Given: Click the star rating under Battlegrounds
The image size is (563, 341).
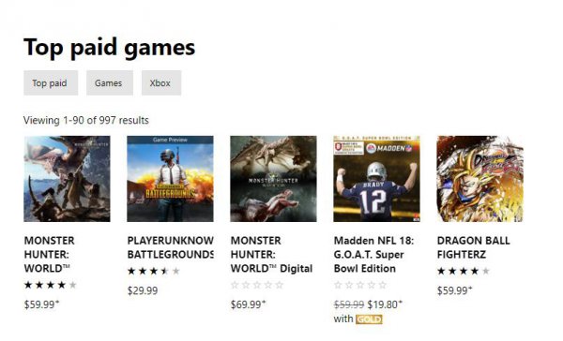Looking at the screenshot, I should coord(154,271).
